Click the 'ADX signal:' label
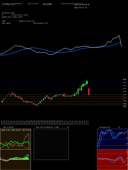Image resolution: width=128 pixels, height=170 pixels. click(6, 23)
